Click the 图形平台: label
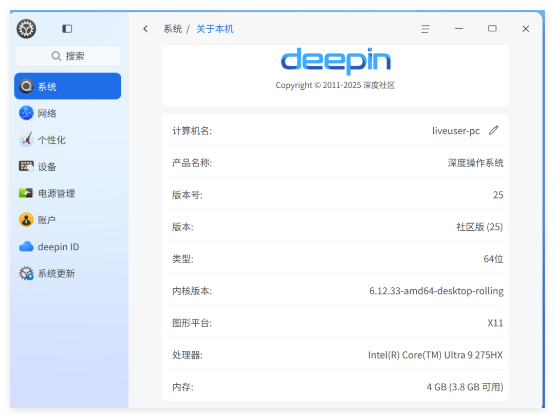Screen dimensions: 555x418 coord(192,323)
